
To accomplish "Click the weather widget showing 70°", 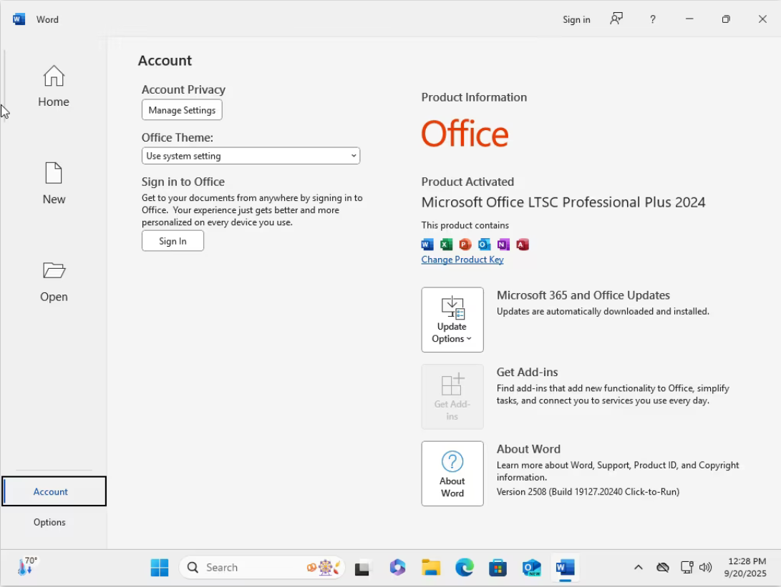I will coord(28,566).
